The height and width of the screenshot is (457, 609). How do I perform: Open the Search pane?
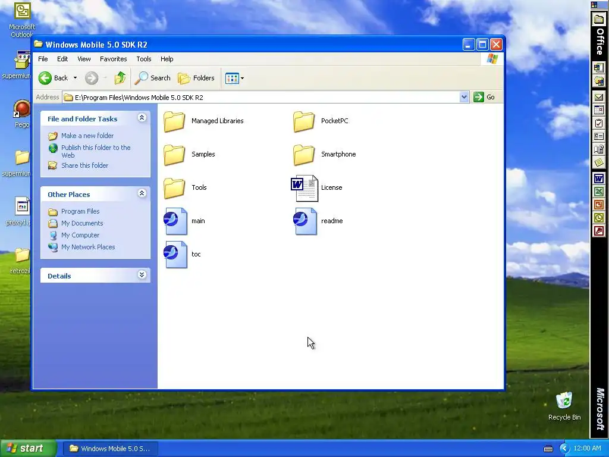click(x=152, y=78)
